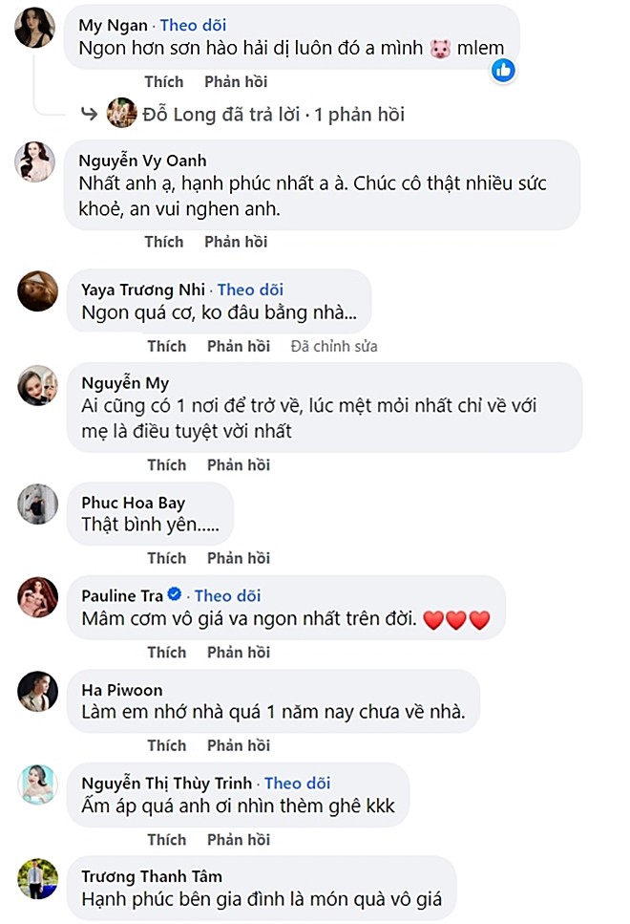Like Nguyễn Thị Thùy Trinh's comment
The height and width of the screenshot is (924, 630).
[167, 839]
